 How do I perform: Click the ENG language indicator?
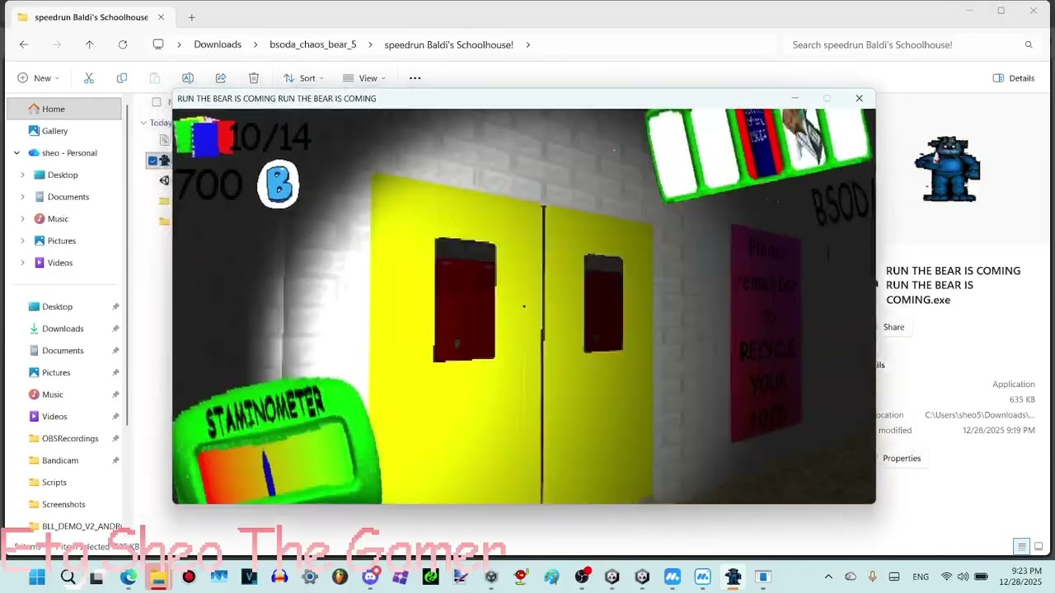pyautogui.click(x=921, y=577)
